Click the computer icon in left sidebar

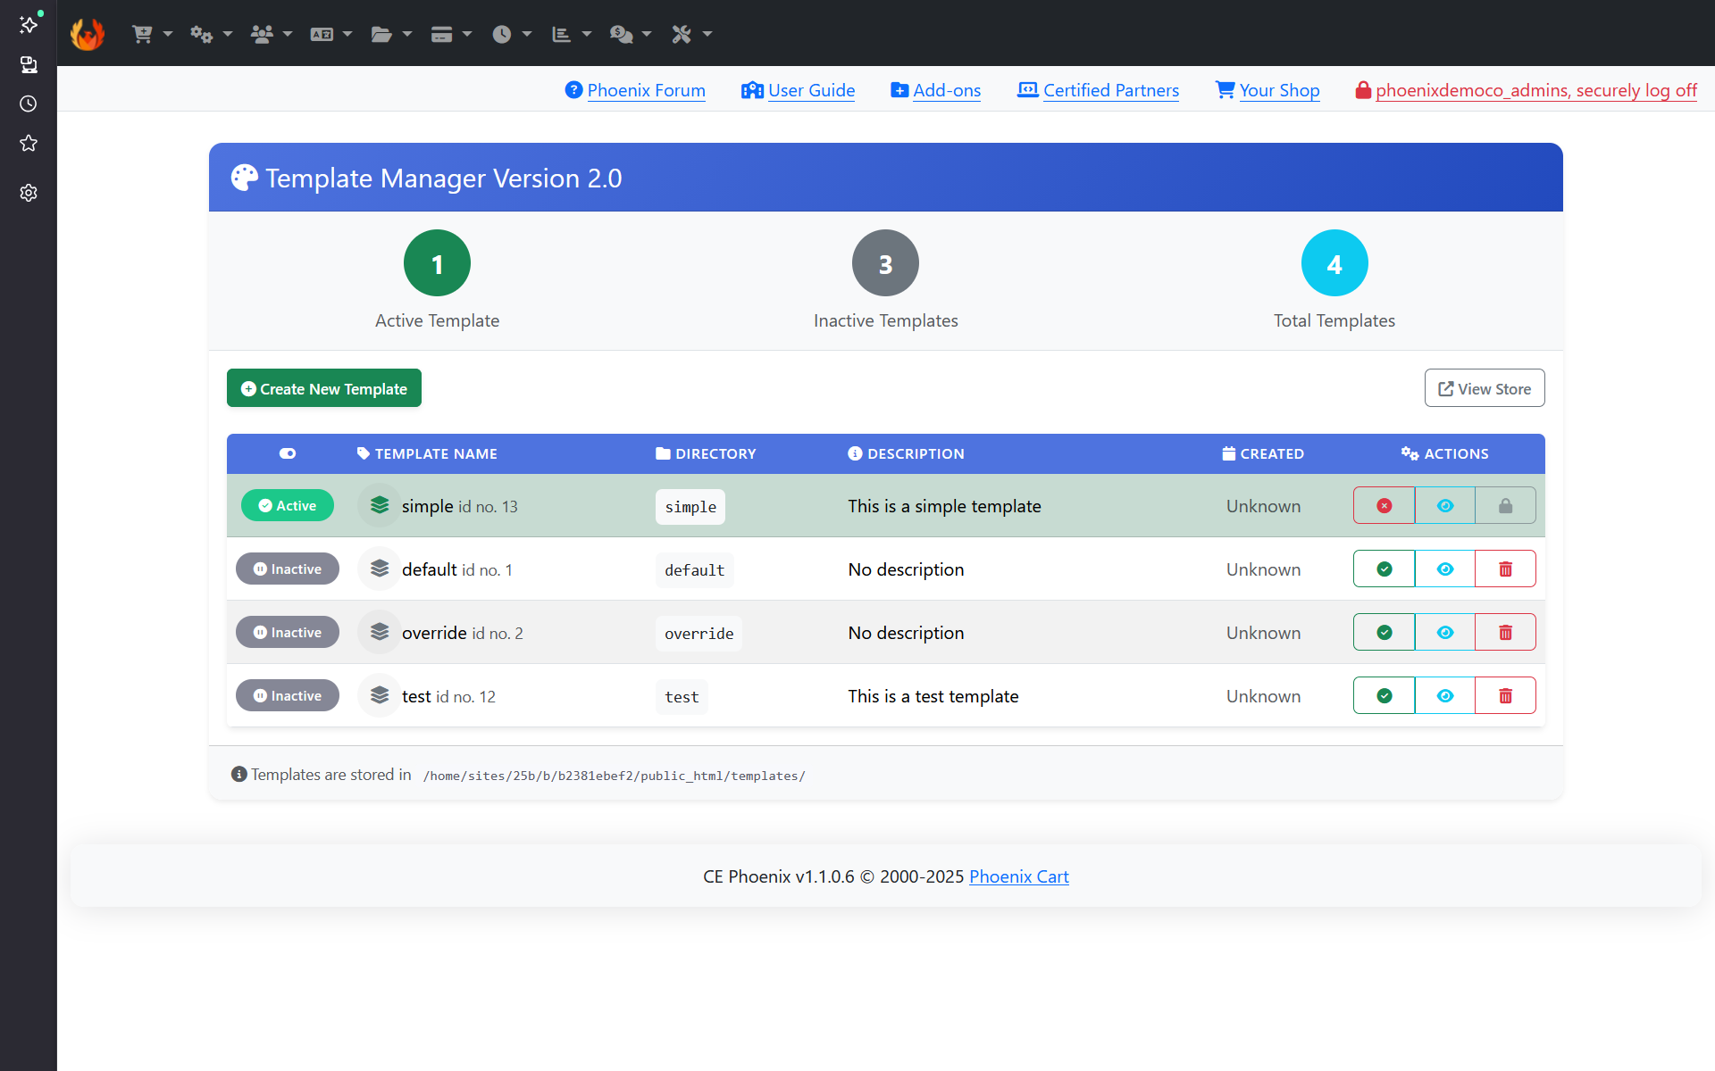pos(29,64)
